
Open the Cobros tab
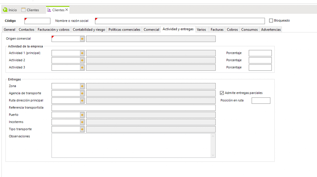pos(232,29)
